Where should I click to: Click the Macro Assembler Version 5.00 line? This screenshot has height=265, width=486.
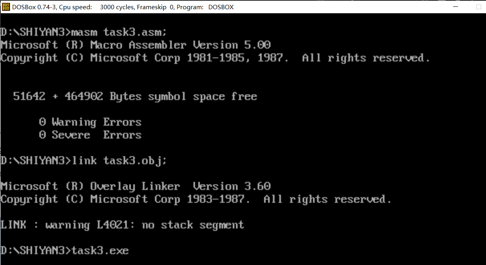tap(136, 45)
